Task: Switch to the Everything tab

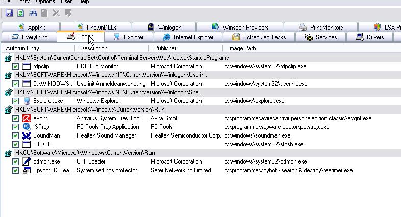Action: coord(29,37)
